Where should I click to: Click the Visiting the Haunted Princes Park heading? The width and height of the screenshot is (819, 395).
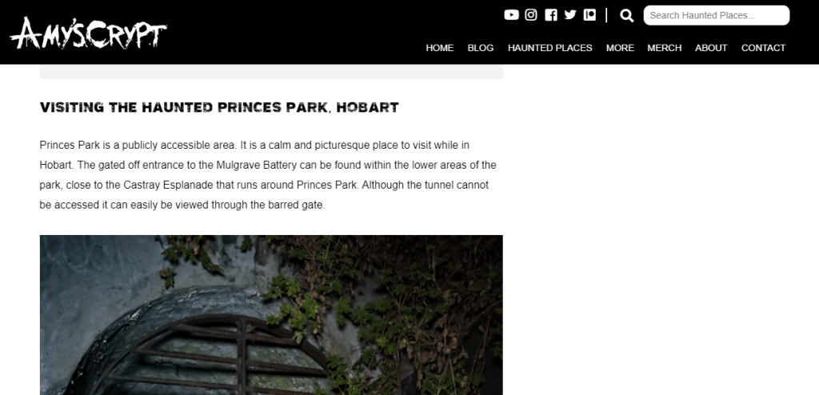[x=219, y=107]
